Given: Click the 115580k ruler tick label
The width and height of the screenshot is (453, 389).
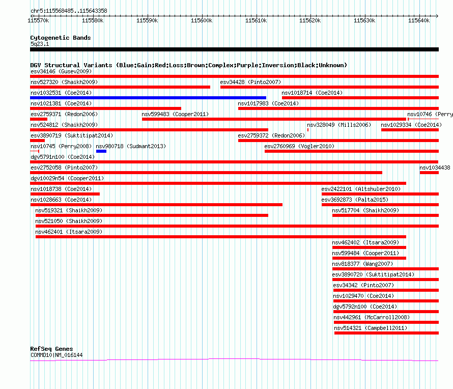Looking at the screenshot, I should (93, 20).
